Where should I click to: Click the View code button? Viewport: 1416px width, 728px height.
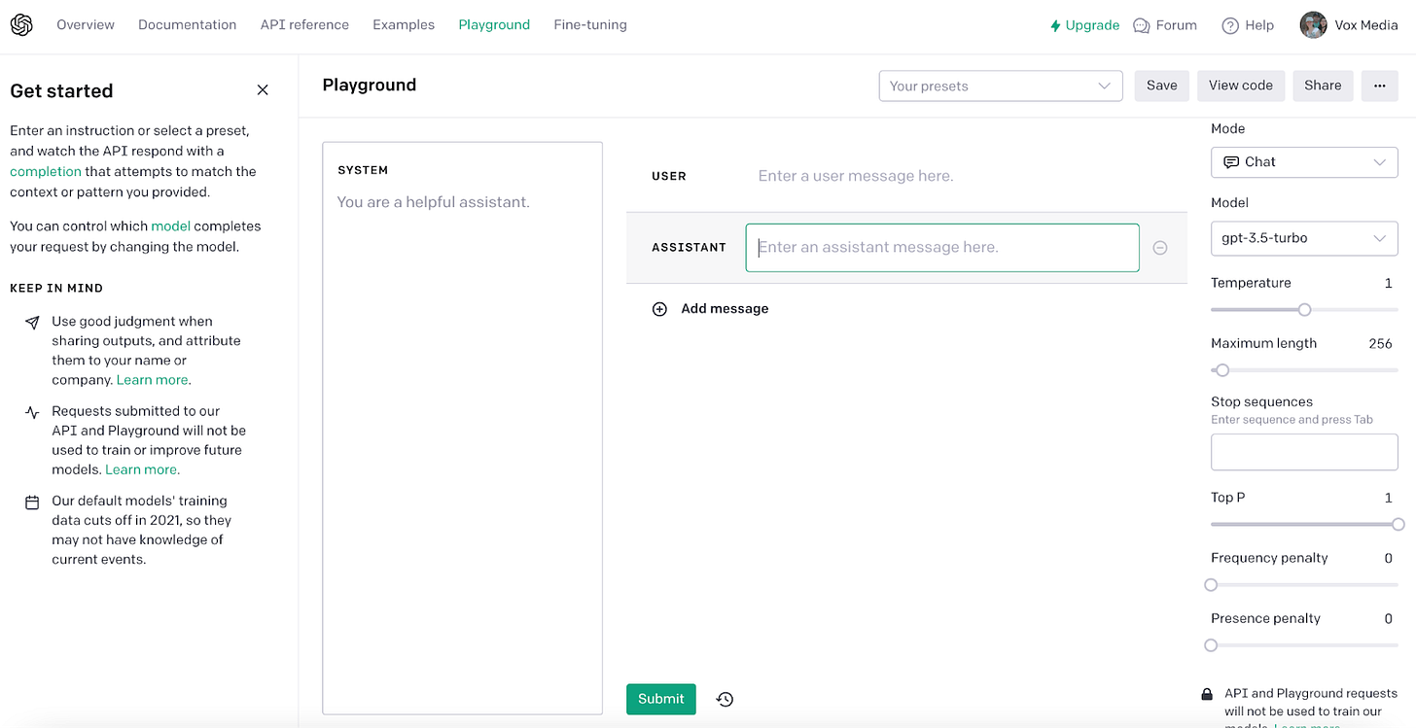click(1241, 86)
